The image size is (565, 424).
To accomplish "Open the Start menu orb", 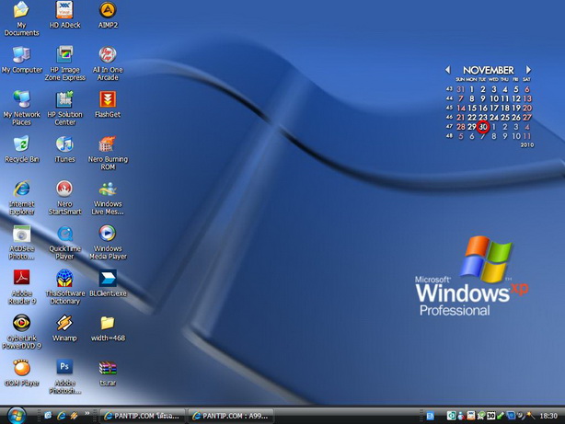I will [17, 416].
